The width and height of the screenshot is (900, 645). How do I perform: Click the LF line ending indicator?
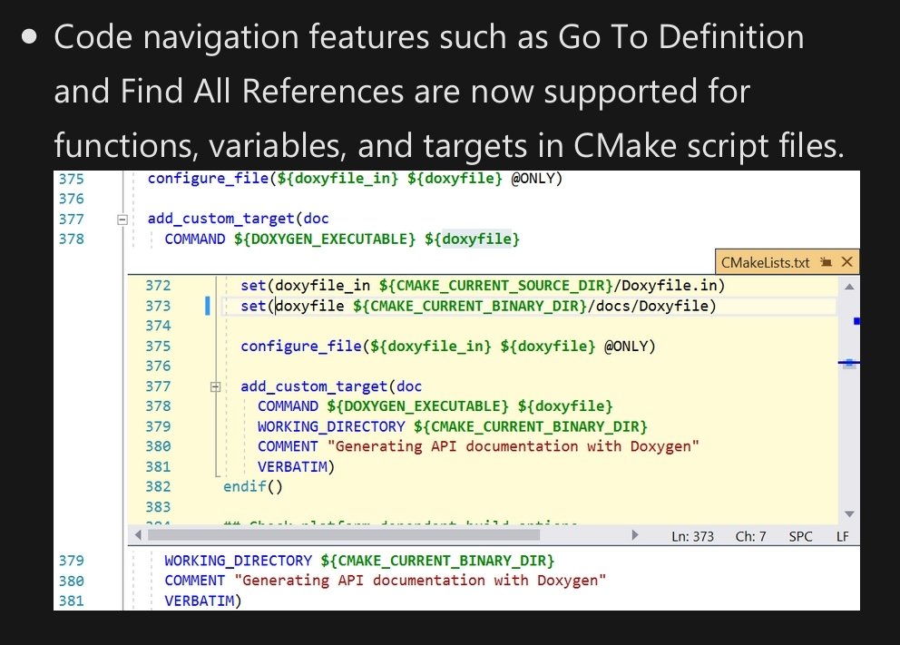843,536
